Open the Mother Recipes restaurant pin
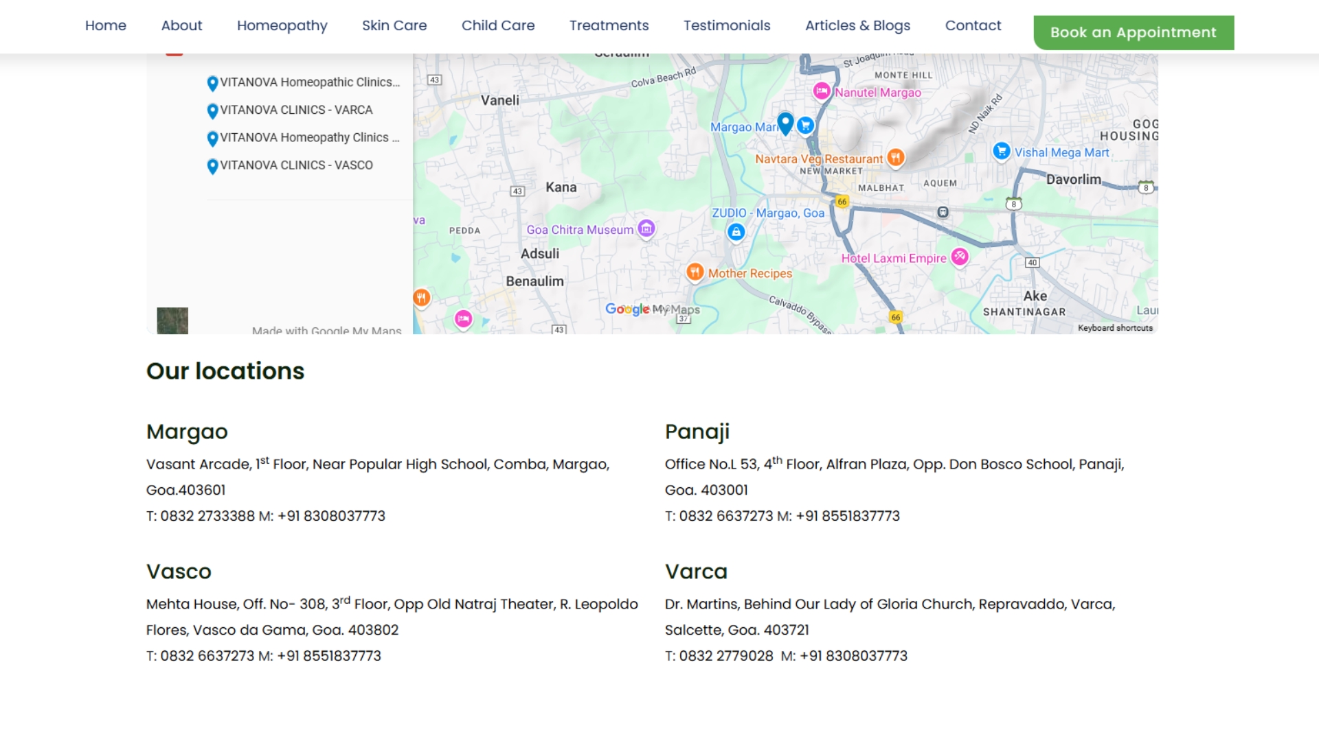Screen dimensions: 1319x741 click(x=695, y=272)
